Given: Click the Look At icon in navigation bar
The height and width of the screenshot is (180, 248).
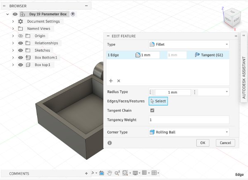Looking at the screenshot, I should [102, 173].
